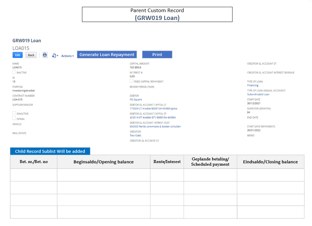The image size is (312, 226).
Task: Select the Child Record Sublist tab
Action: pos(50,151)
